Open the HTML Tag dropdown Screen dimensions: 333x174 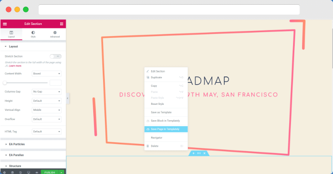[46, 131]
